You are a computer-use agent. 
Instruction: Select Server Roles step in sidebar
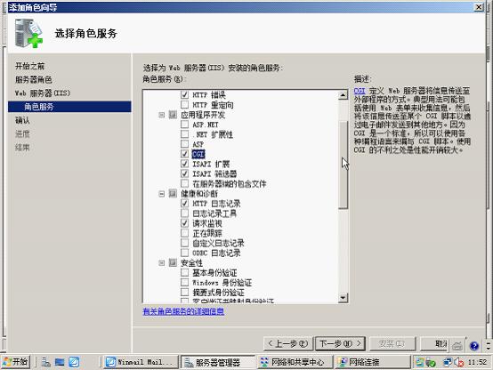[x=34, y=79]
